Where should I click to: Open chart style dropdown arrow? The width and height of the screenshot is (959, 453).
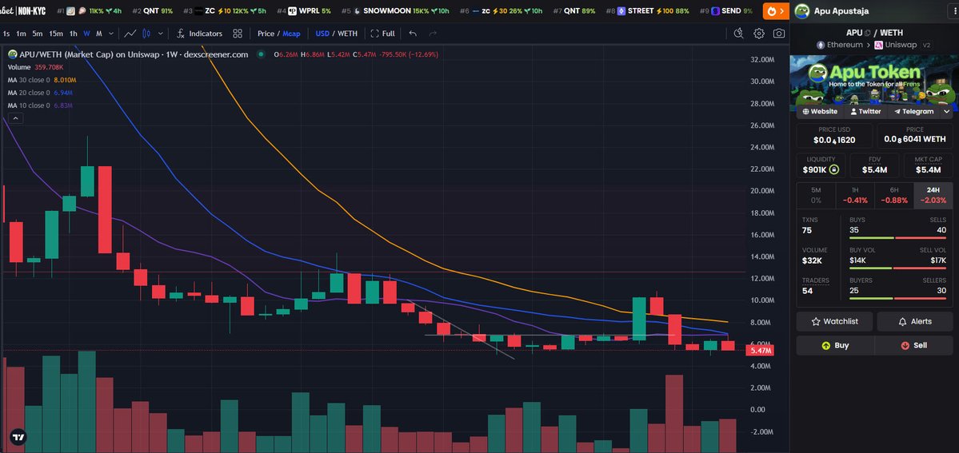point(160,34)
